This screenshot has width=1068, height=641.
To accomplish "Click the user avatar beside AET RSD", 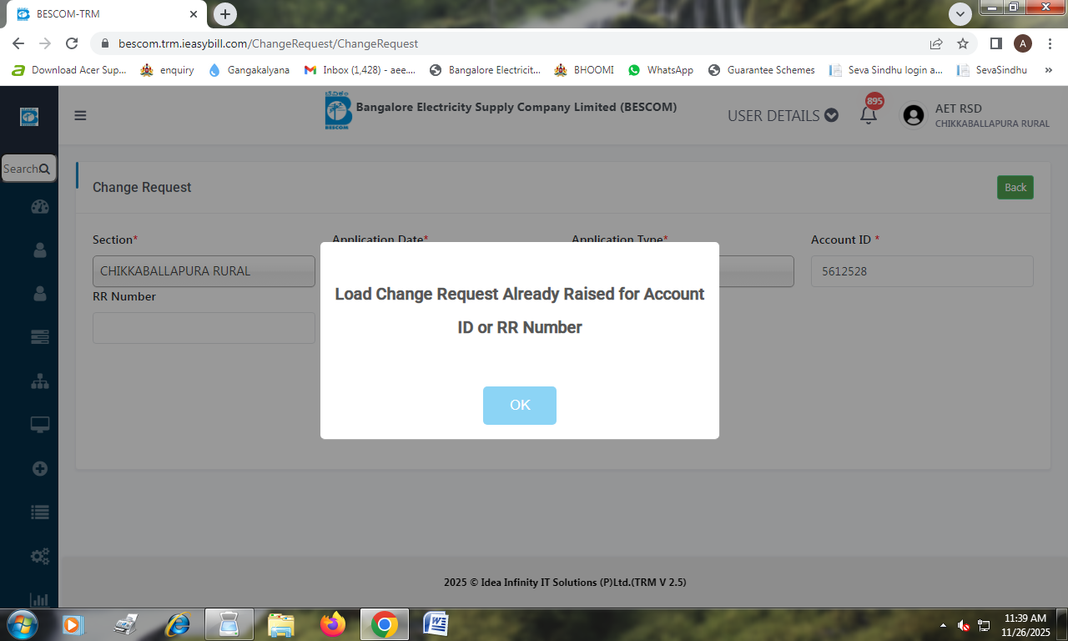I will [914, 115].
